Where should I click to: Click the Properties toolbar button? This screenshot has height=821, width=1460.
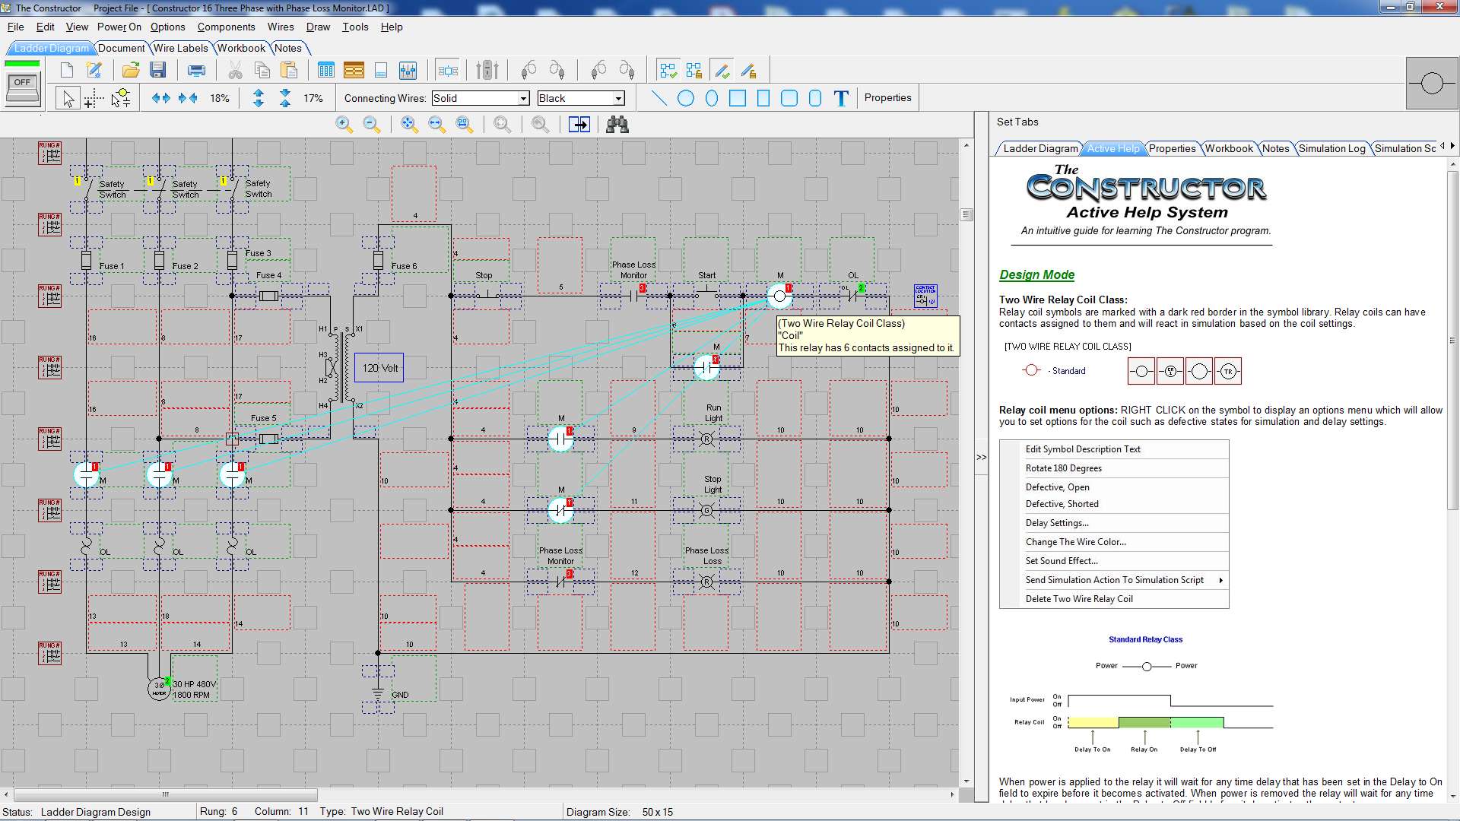[x=887, y=98]
